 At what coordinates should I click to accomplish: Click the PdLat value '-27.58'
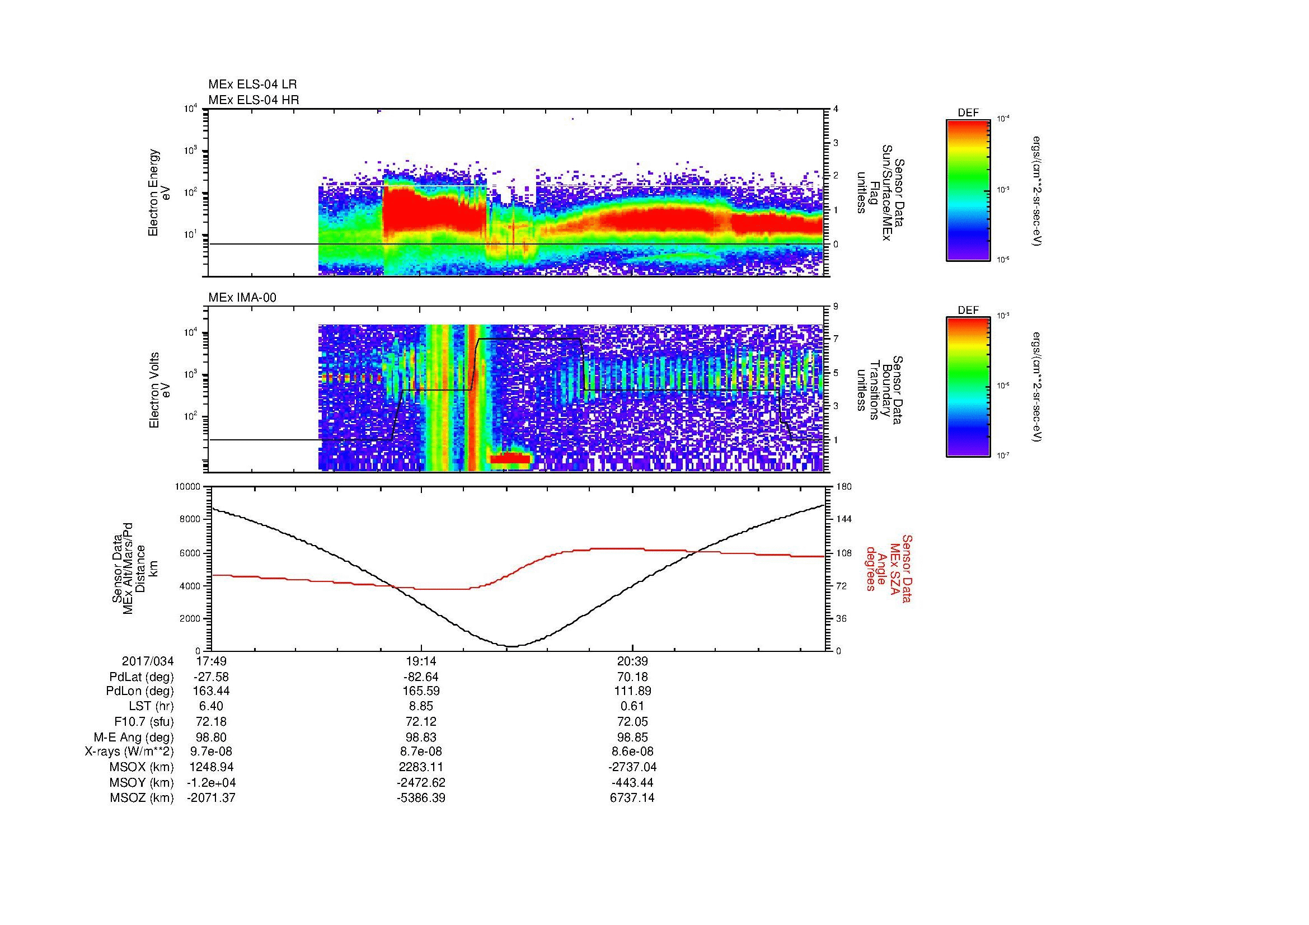211,677
